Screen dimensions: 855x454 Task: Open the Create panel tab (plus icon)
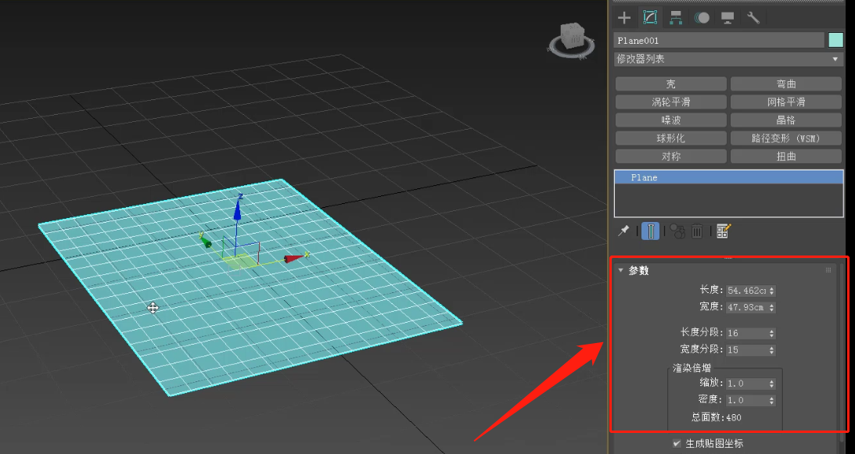[623, 17]
